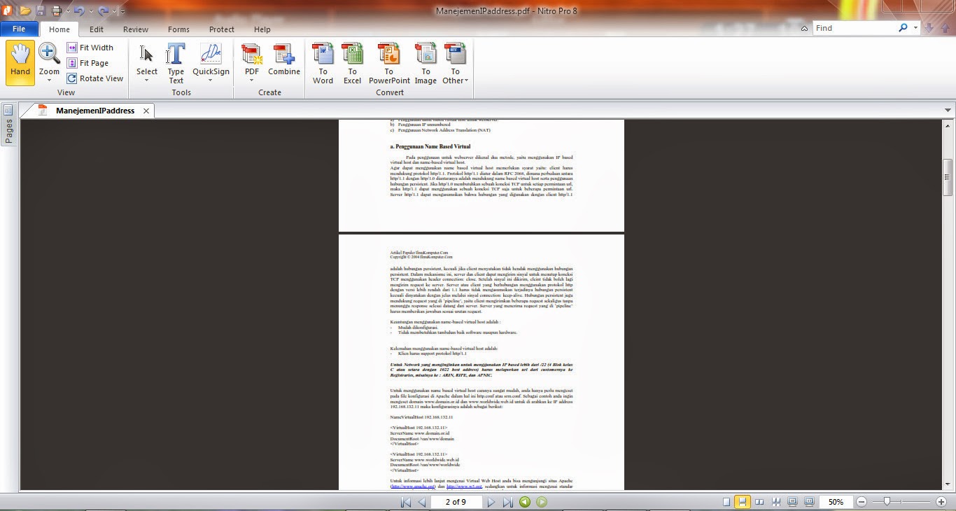Viewport: 956px width, 511px height.
Task: Click Fit Width view option
Action: point(90,48)
